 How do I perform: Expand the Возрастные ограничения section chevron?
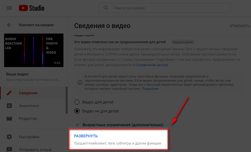pyautogui.click(x=77, y=125)
